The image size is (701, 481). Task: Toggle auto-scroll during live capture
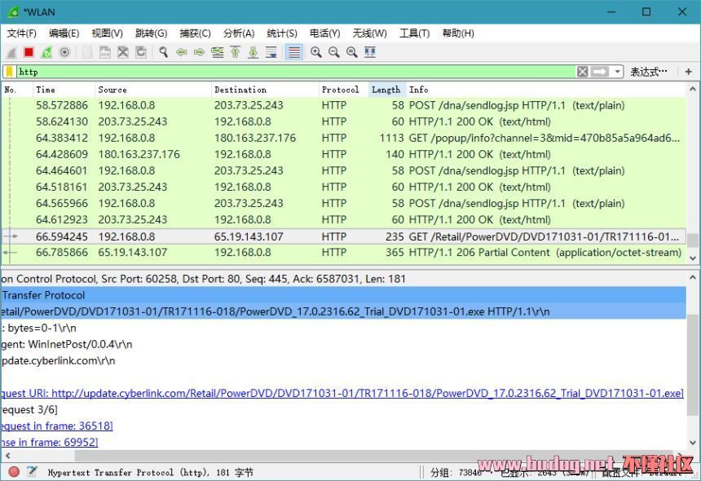[x=271, y=52]
